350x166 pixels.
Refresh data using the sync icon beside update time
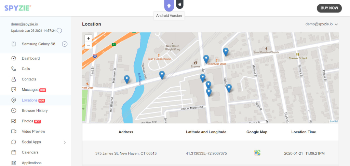[59, 30]
